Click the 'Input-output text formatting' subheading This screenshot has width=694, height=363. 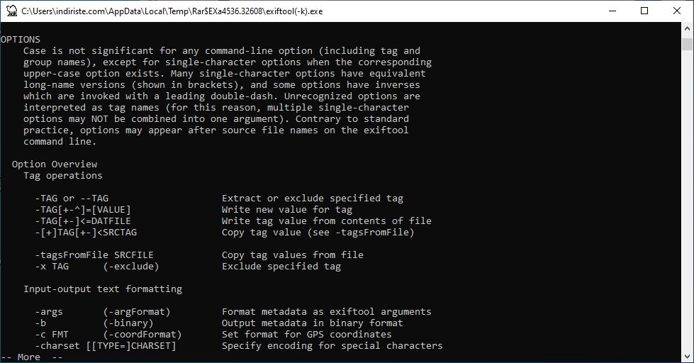(103, 289)
